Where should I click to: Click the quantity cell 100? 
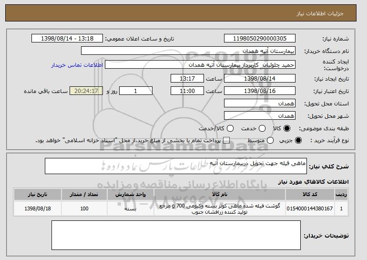84,208
